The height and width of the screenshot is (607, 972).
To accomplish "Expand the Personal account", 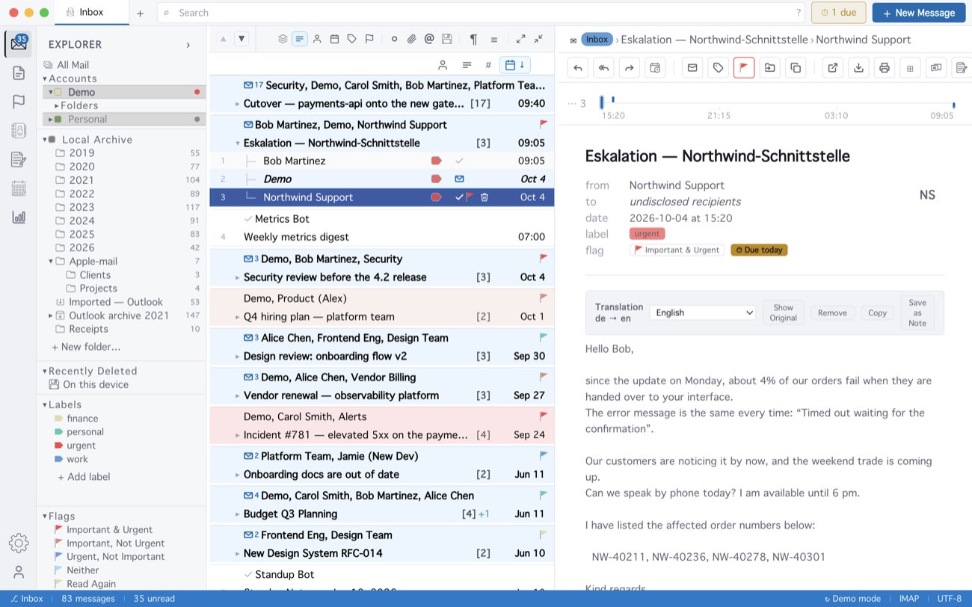I will (x=51, y=120).
